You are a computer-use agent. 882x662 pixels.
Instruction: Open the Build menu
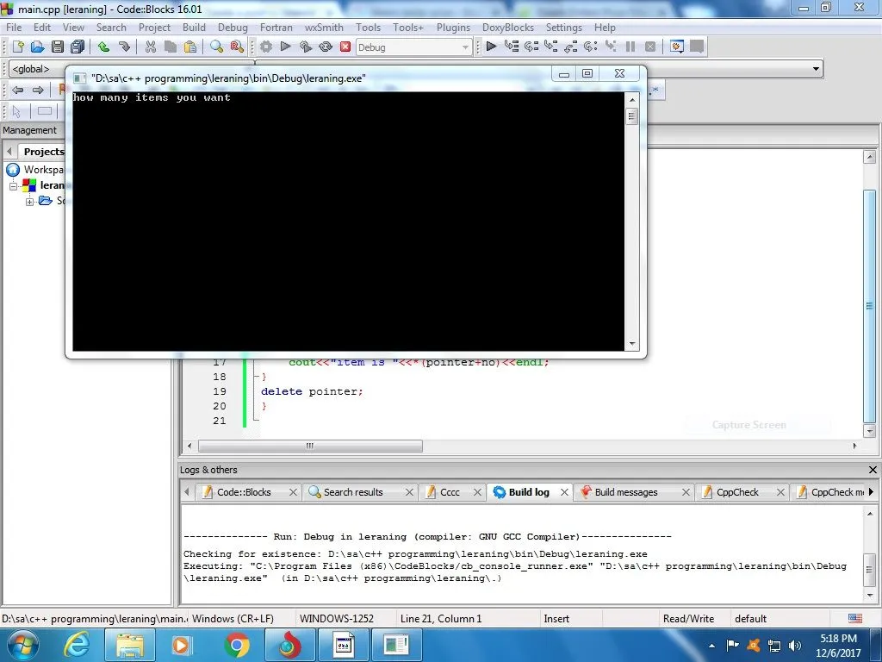point(194,27)
